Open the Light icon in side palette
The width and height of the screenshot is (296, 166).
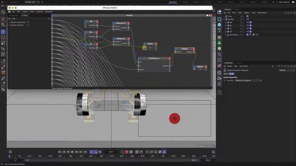[219, 84]
